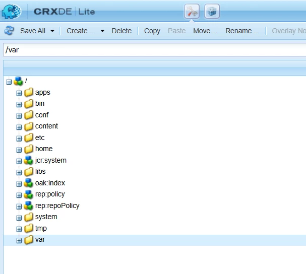Viewport: 306px width, 274px height.
Task: Open the Package Manager box icon
Action: tap(212, 11)
